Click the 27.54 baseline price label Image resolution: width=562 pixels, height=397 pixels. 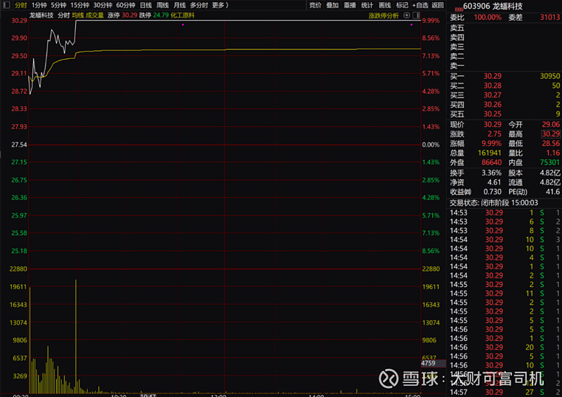20,144
